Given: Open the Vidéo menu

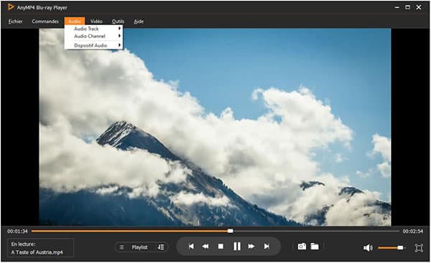Looking at the screenshot, I should coord(96,21).
